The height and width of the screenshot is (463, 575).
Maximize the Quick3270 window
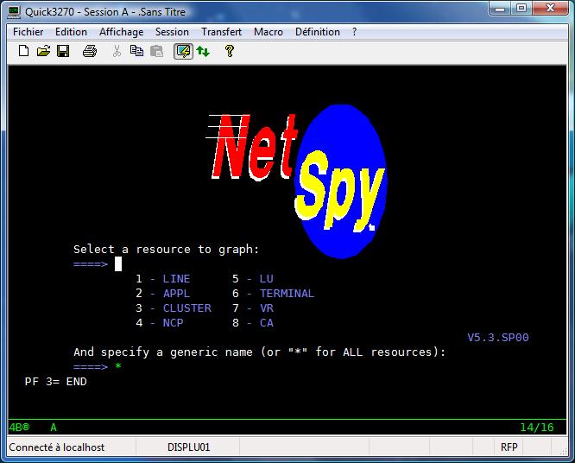(521, 9)
